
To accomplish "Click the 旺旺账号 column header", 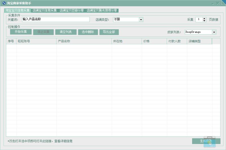I will point(36,41).
